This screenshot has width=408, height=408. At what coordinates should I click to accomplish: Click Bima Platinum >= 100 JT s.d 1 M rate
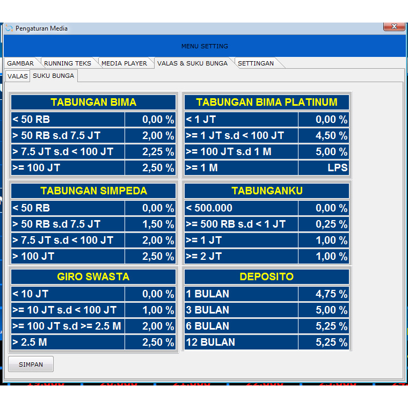pyautogui.click(x=324, y=152)
